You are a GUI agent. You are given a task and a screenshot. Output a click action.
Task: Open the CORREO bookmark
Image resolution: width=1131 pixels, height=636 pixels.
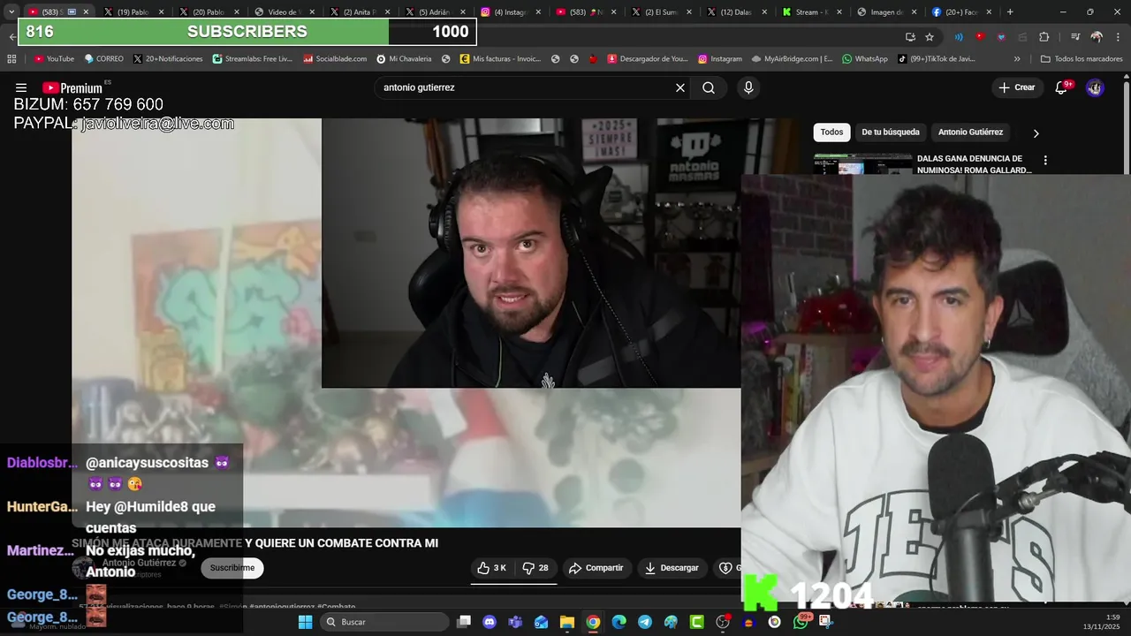(x=104, y=59)
